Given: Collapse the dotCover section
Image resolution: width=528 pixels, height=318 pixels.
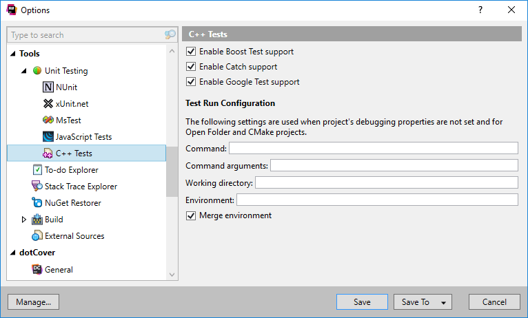Looking at the screenshot, I should point(13,253).
